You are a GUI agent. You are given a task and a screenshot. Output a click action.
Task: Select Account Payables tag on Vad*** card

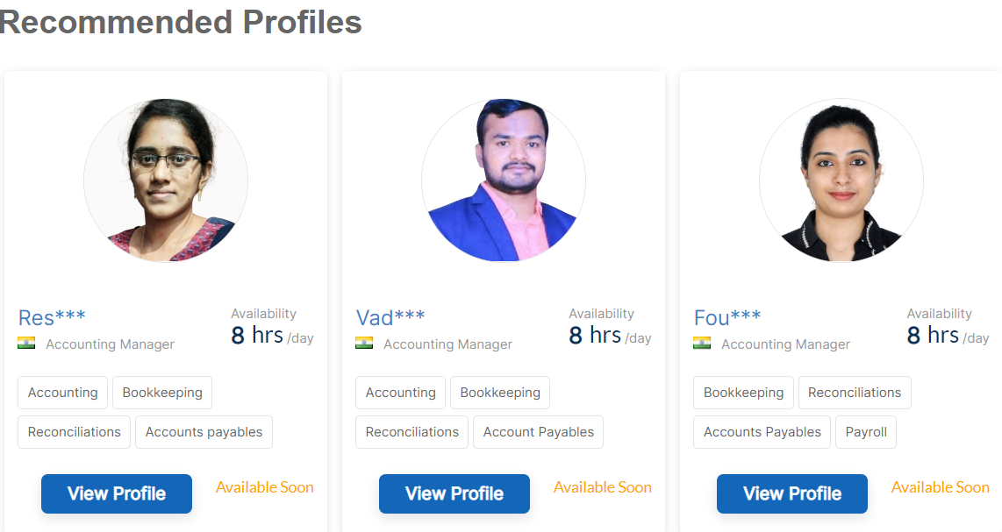point(538,432)
